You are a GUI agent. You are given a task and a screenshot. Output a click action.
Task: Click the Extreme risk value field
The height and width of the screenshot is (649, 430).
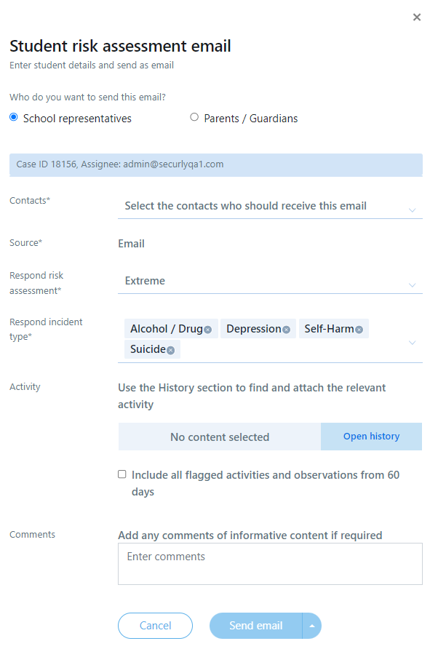(270, 281)
